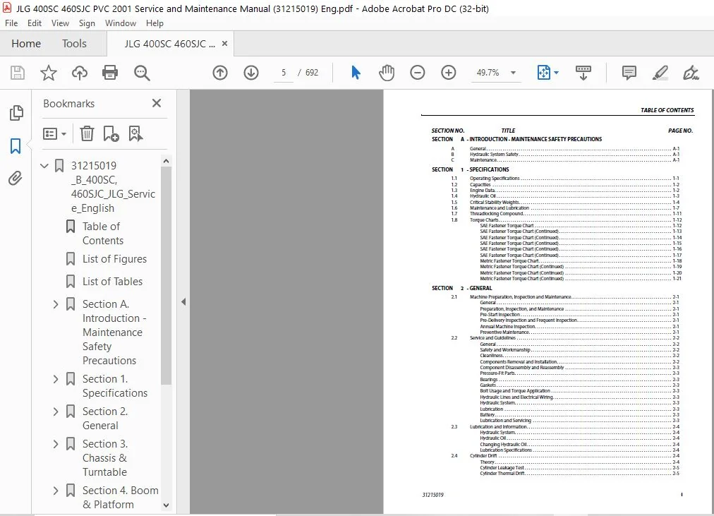
Task: Open the Sign menu
Action: [x=87, y=23]
